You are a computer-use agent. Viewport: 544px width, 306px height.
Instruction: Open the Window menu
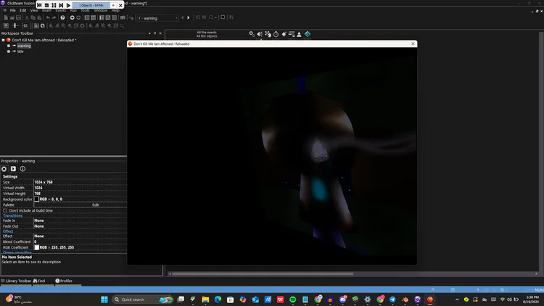(101, 10)
